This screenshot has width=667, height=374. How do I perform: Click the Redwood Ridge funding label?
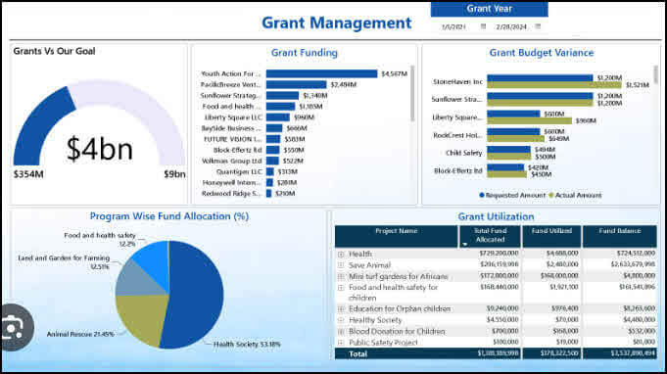[x=232, y=194]
